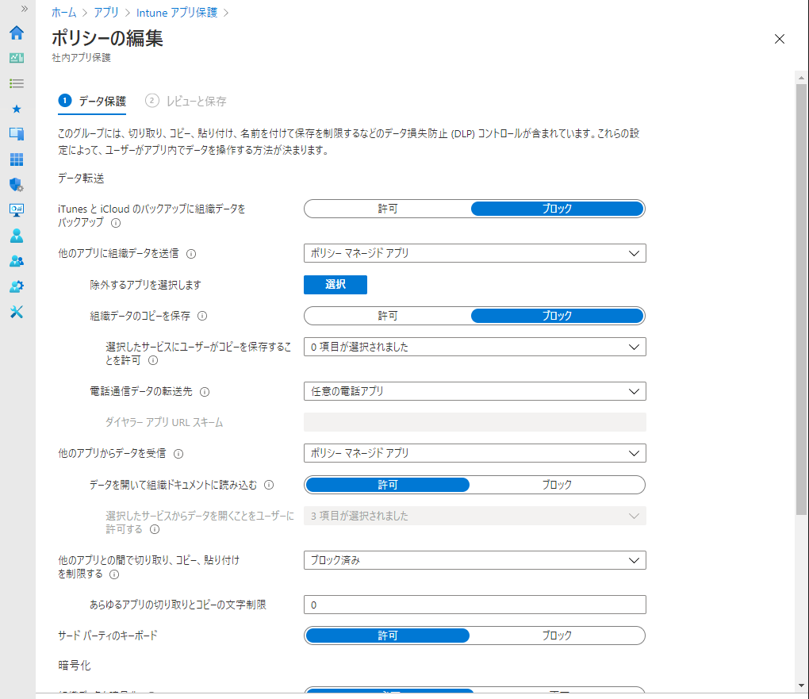Click info icon for 電話通信データの転送先
809x699 pixels.
pos(205,392)
